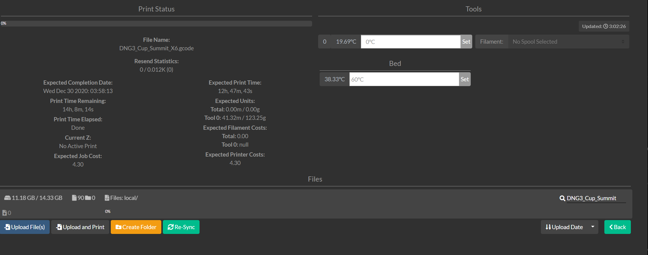Go Back with the green button
This screenshot has width=648, height=255.
617,227
